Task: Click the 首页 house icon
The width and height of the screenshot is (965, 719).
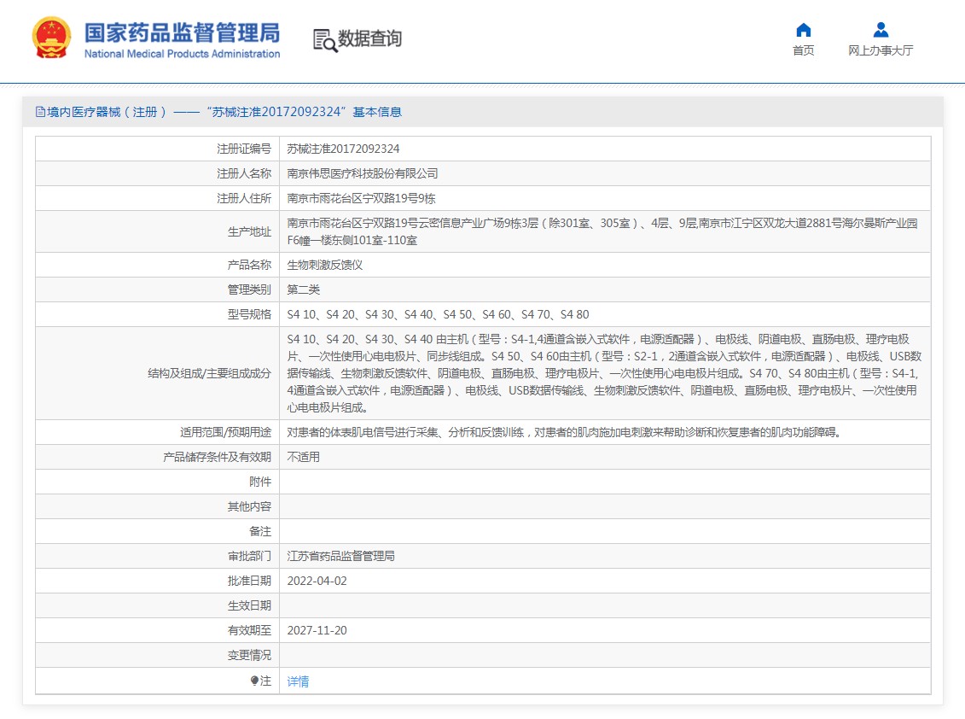Action: 803,30
